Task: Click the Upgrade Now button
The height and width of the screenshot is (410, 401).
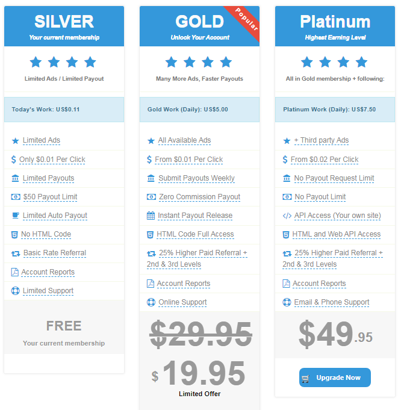Action: tap(335, 377)
